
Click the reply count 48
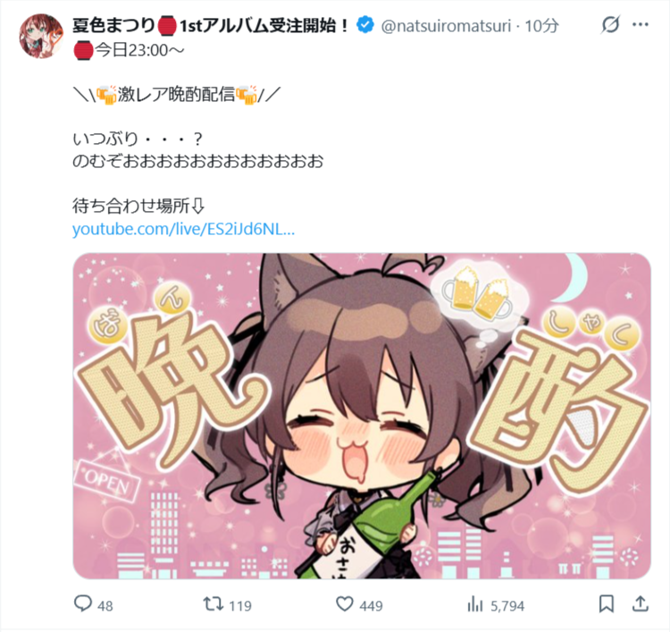coord(105,605)
